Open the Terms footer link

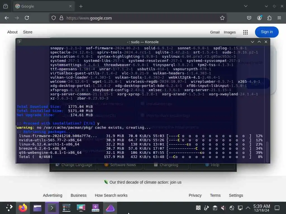[x=215, y=195]
